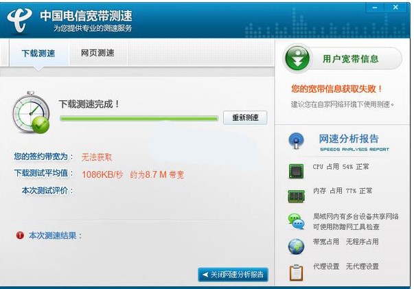The width and height of the screenshot is (414, 289).
Task: Switch to the 网页测速 tab
Action: (x=97, y=53)
